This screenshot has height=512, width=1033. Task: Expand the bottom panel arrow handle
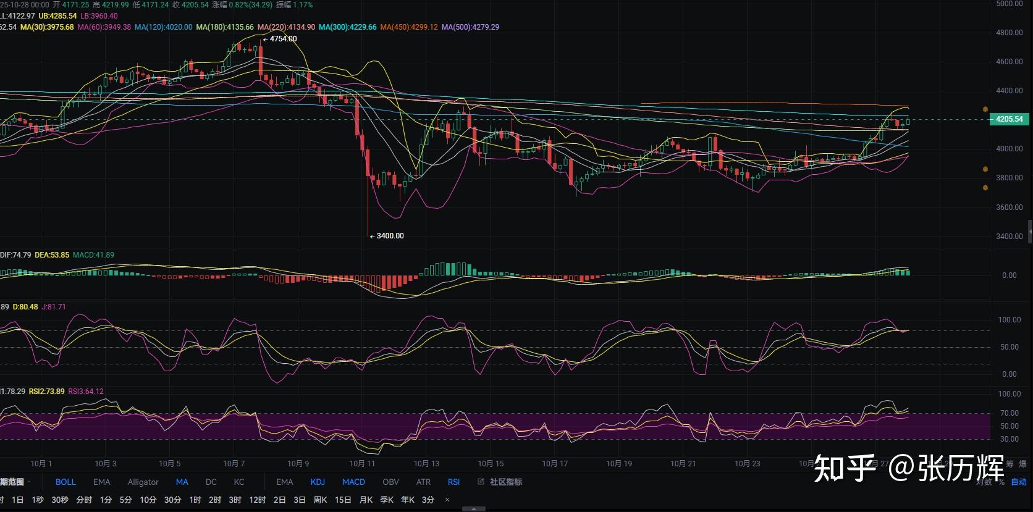click(473, 509)
